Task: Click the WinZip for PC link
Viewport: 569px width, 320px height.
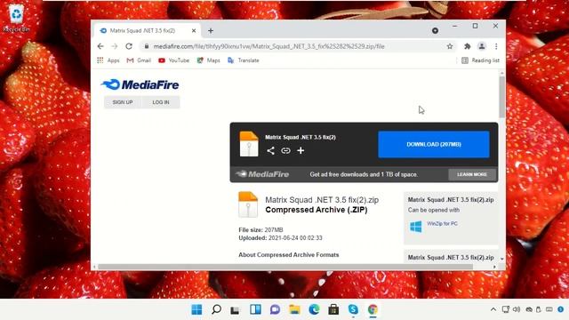Action: click(442, 223)
